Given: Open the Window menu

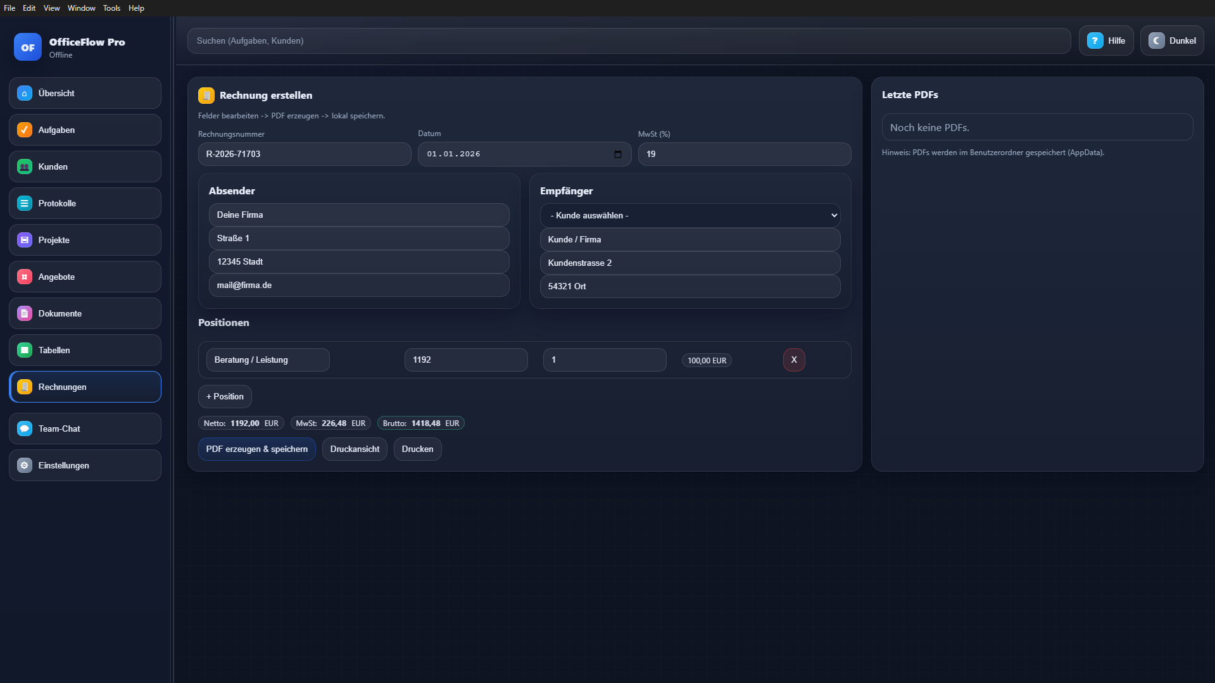Looking at the screenshot, I should click(81, 8).
